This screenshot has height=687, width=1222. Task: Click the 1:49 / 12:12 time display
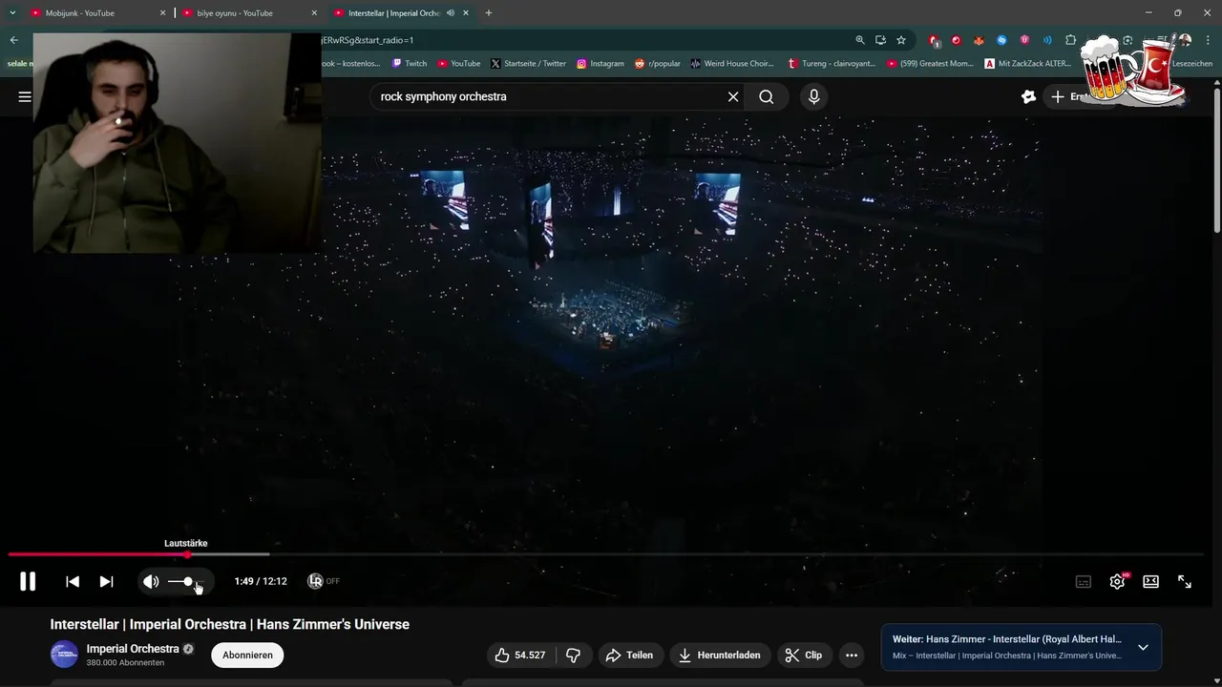click(x=261, y=581)
